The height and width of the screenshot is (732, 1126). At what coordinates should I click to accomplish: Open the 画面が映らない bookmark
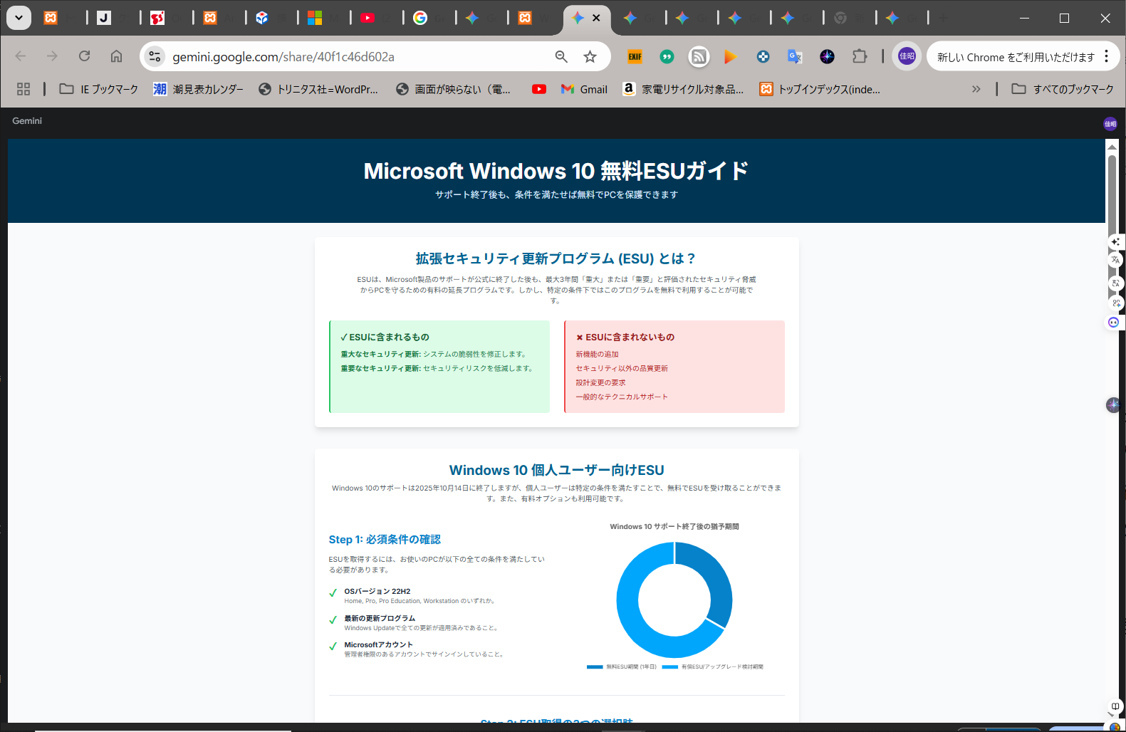[454, 89]
